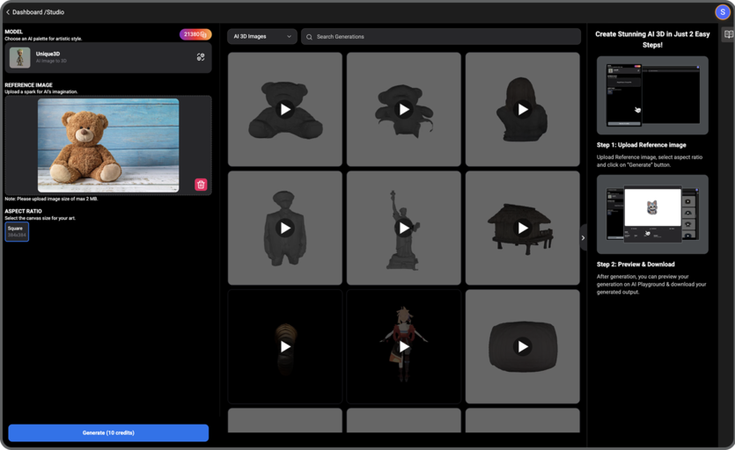Click the MODEL section label
The image size is (735, 450).
pos(13,32)
